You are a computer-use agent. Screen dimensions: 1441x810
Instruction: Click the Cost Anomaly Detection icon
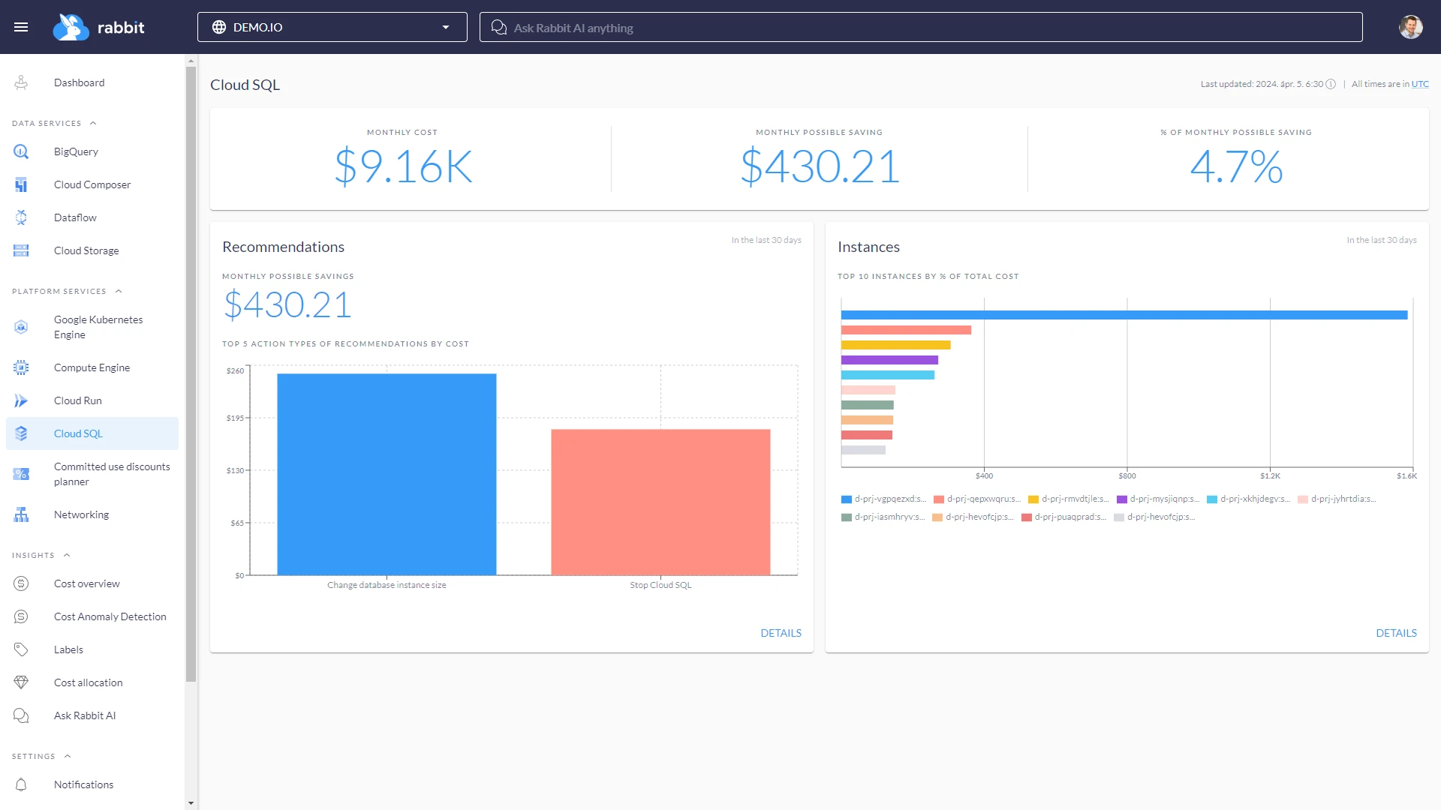click(20, 616)
